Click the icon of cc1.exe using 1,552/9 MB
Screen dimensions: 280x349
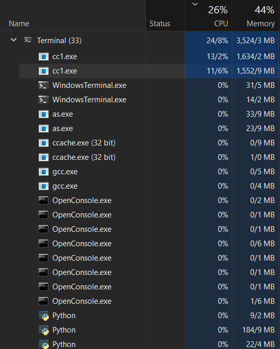pos(44,71)
